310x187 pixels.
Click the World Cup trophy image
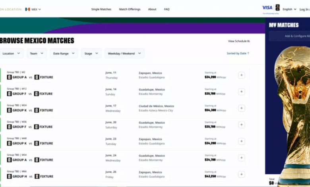click(x=292, y=117)
